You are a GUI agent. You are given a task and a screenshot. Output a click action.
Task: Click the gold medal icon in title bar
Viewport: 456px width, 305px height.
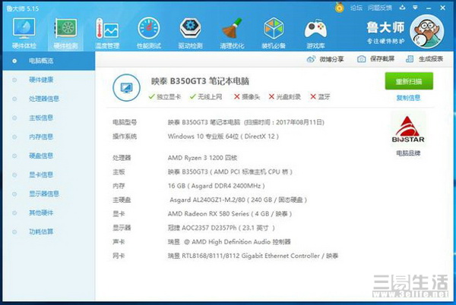coord(339,8)
